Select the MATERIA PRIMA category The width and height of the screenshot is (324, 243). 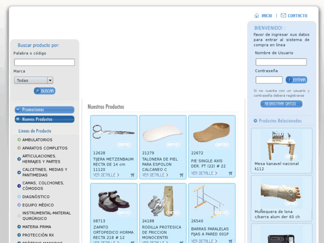point(37,227)
